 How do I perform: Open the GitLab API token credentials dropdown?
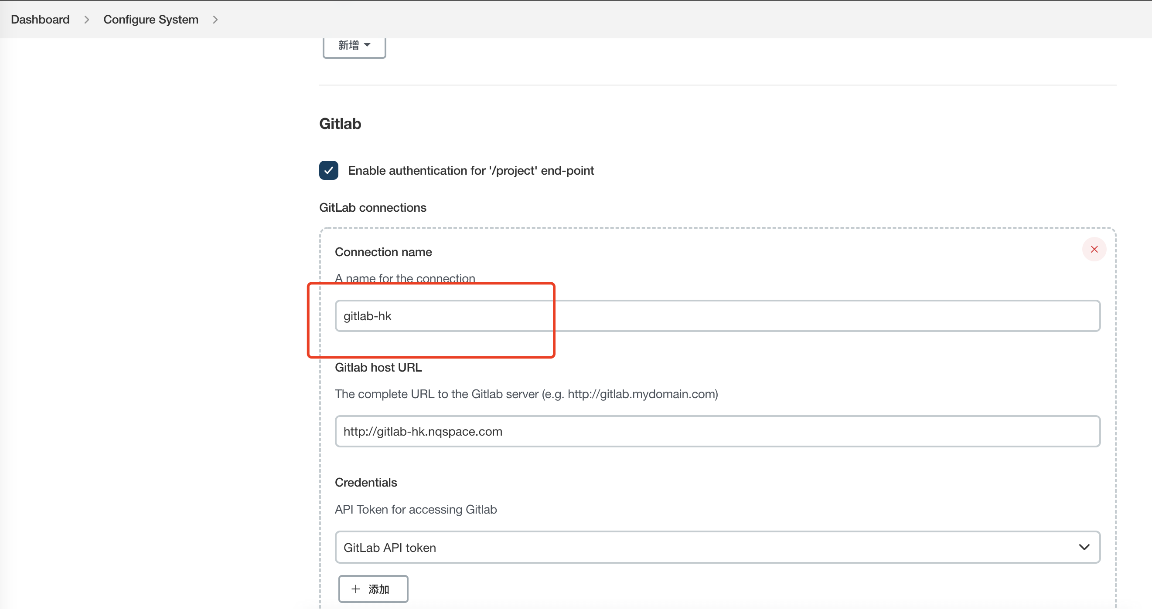point(717,547)
